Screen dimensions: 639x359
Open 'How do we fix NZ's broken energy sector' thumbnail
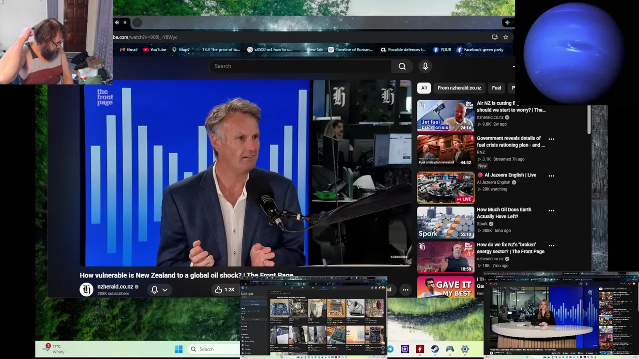(x=446, y=257)
